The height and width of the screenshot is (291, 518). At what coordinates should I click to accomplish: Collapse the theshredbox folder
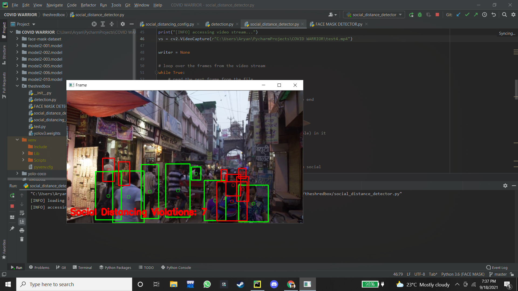click(17, 86)
